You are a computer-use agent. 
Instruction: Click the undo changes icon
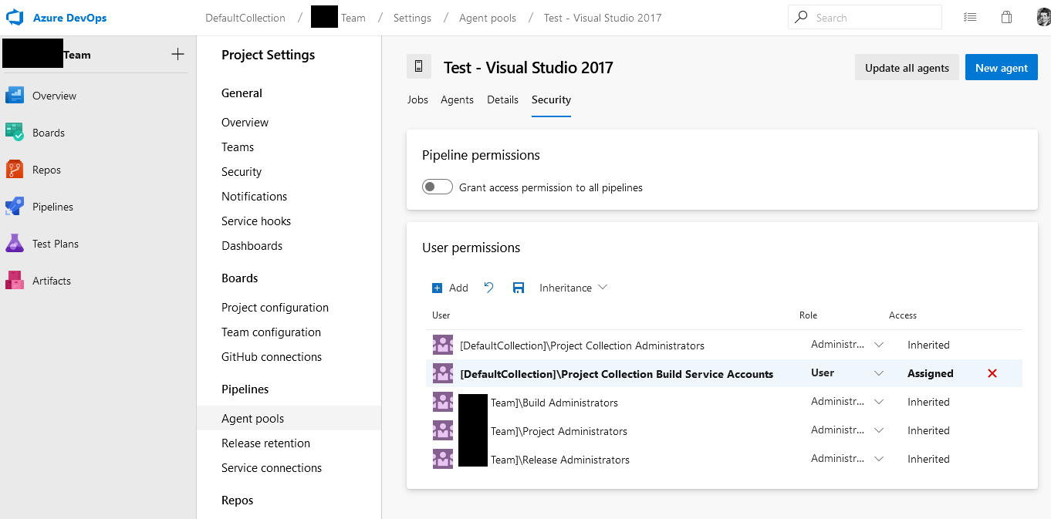tap(488, 288)
